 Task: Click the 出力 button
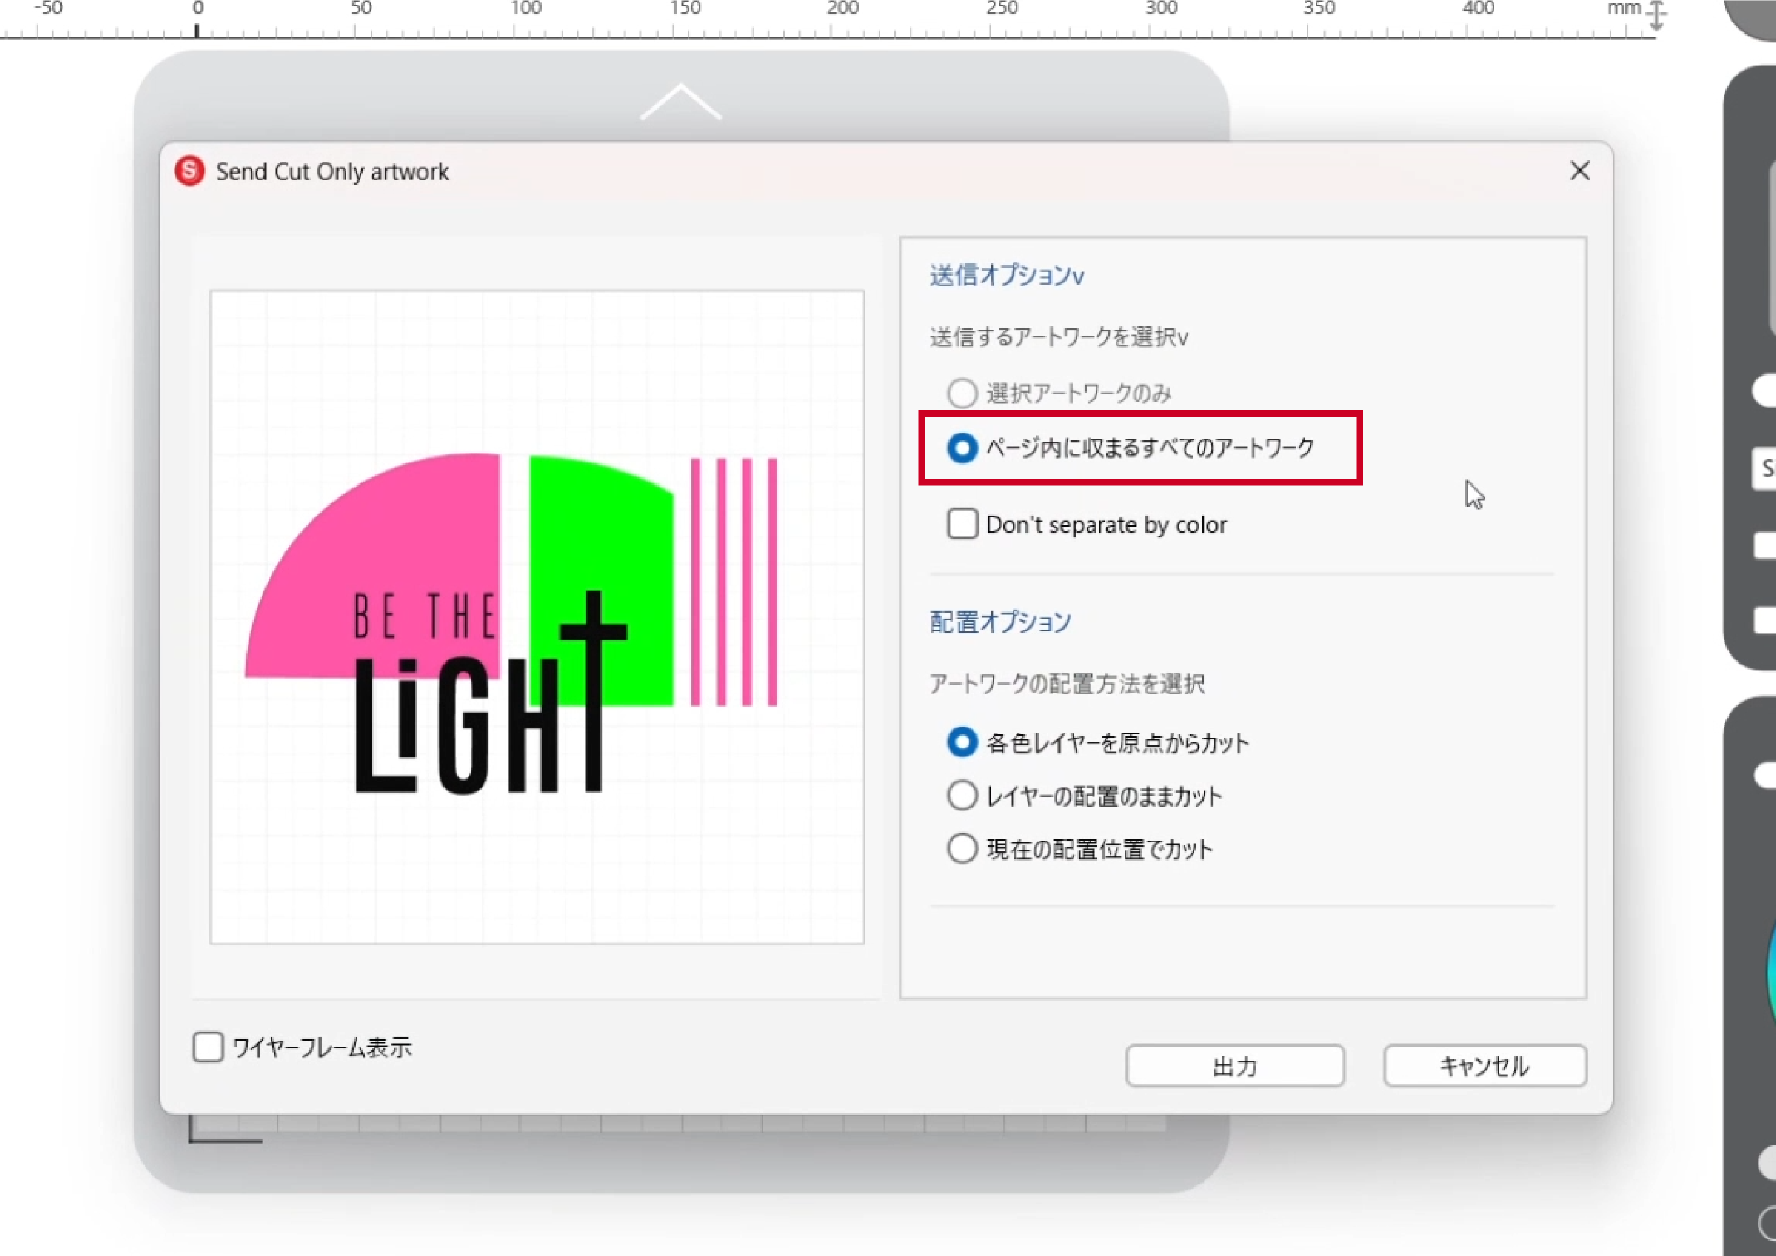click(x=1234, y=1066)
